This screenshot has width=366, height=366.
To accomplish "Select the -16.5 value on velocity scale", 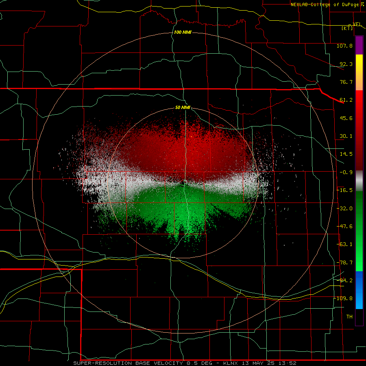I will click(344, 190).
